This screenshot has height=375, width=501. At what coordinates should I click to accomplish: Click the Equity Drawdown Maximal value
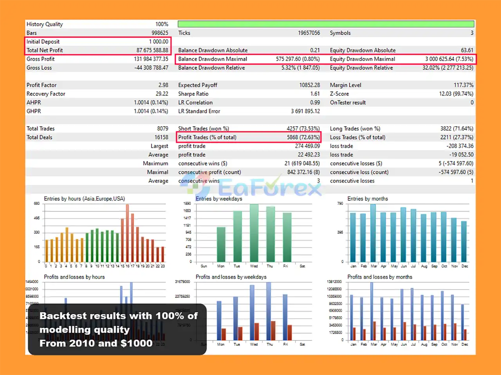pos(449,59)
